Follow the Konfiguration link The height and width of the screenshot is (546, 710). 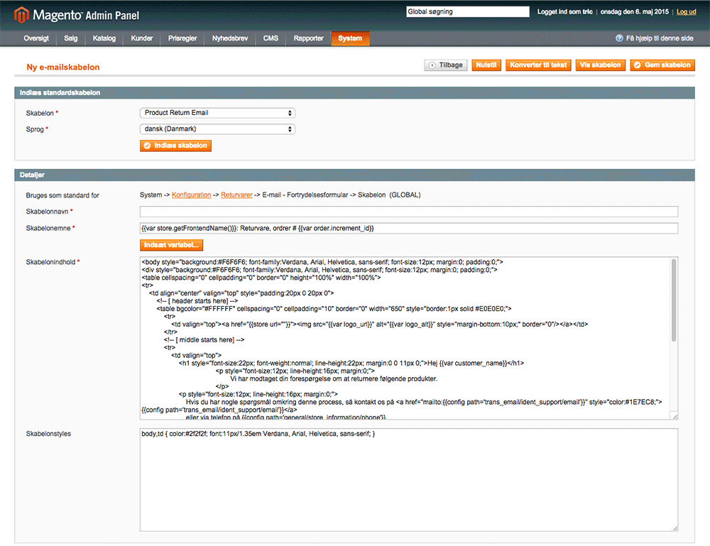191,195
